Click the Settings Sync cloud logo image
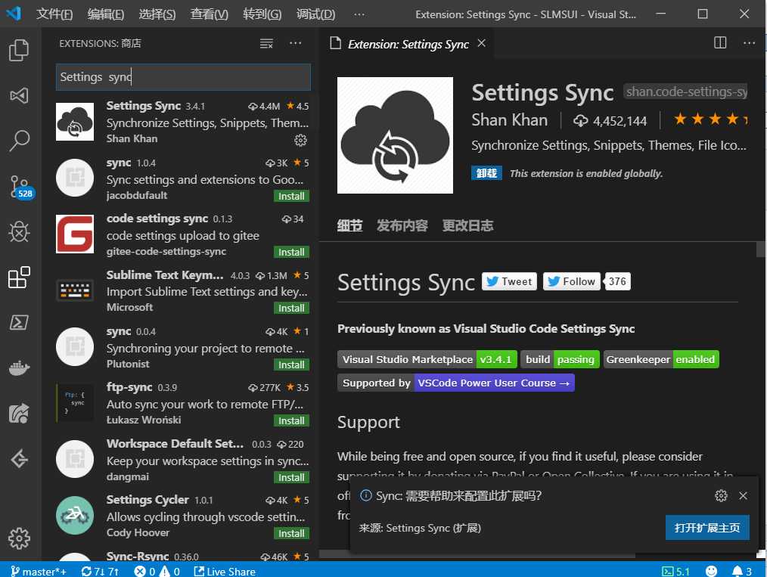767x577 pixels. point(396,135)
